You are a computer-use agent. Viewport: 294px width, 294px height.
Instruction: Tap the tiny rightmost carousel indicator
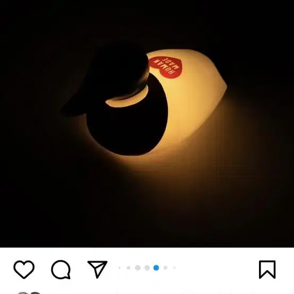click(x=175, y=268)
